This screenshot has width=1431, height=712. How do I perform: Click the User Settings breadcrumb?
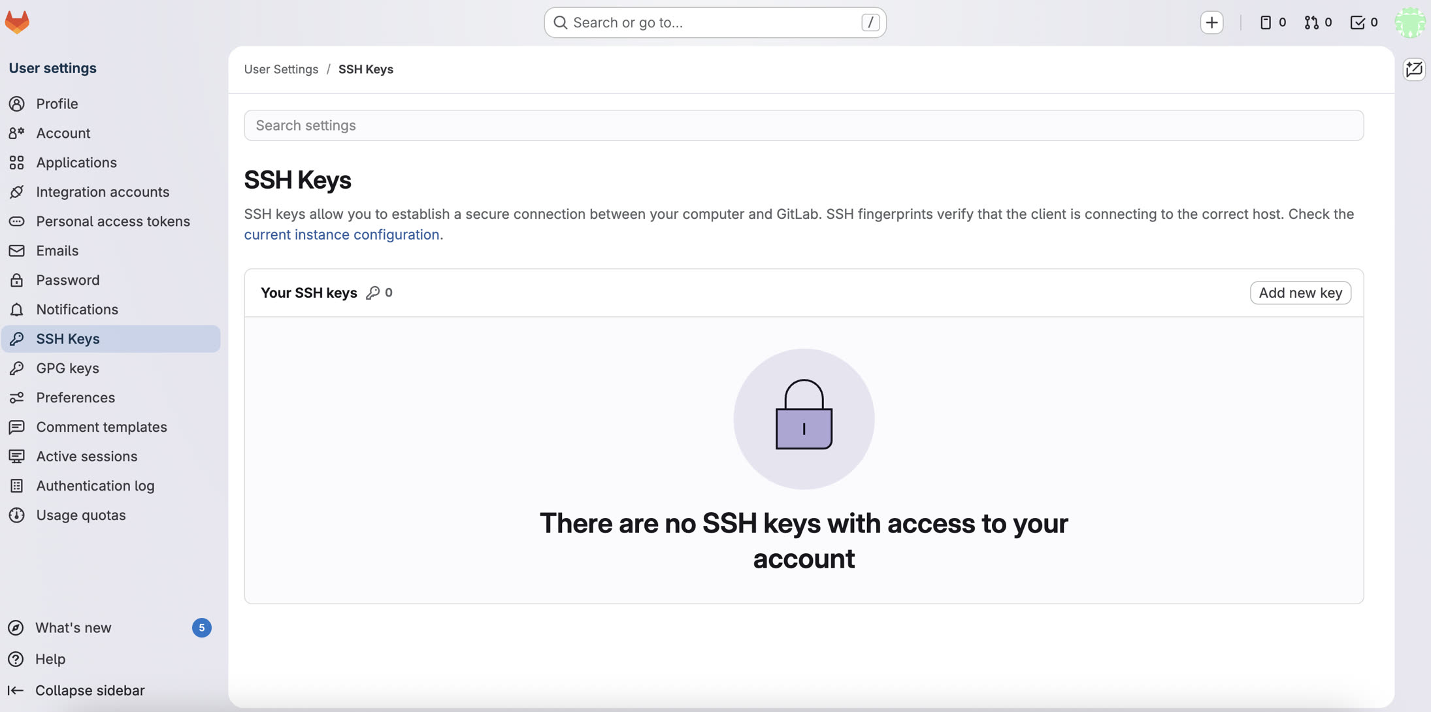[x=280, y=69]
